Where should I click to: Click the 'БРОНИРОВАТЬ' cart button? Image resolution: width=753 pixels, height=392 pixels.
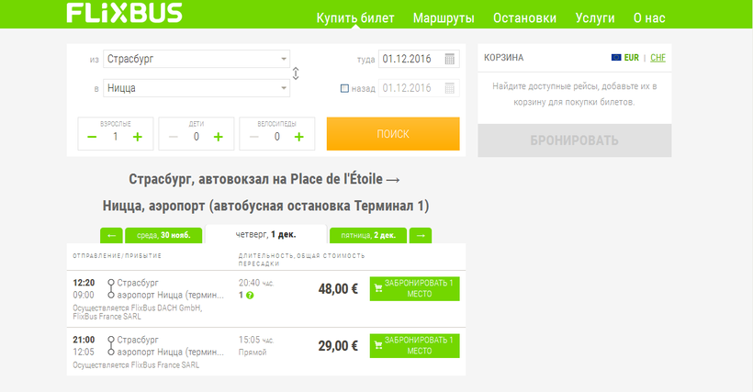574,140
